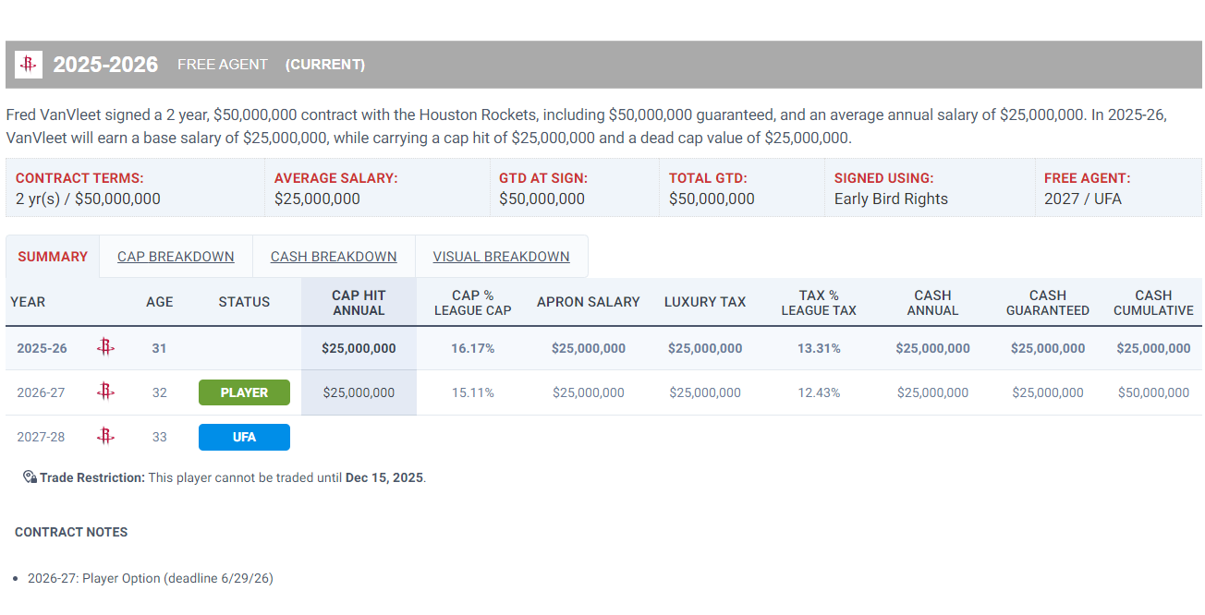This screenshot has height=615, width=1205.
Task: Click the TAX % LEAGUE TAX column header
Action: [819, 303]
